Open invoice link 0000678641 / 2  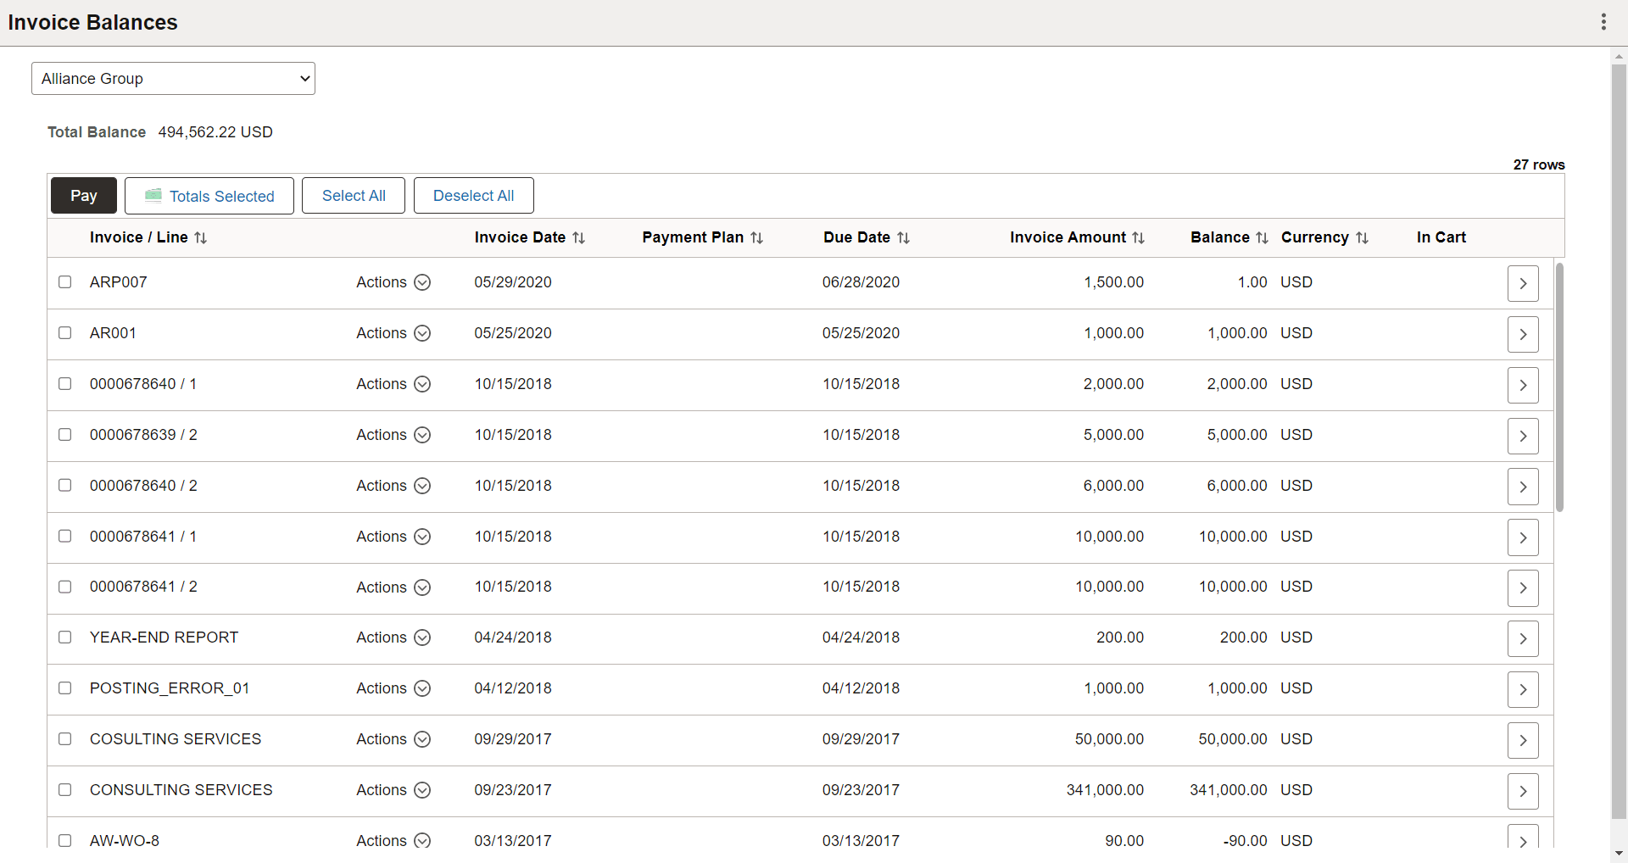pyautogui.click(x=142, y=586)
